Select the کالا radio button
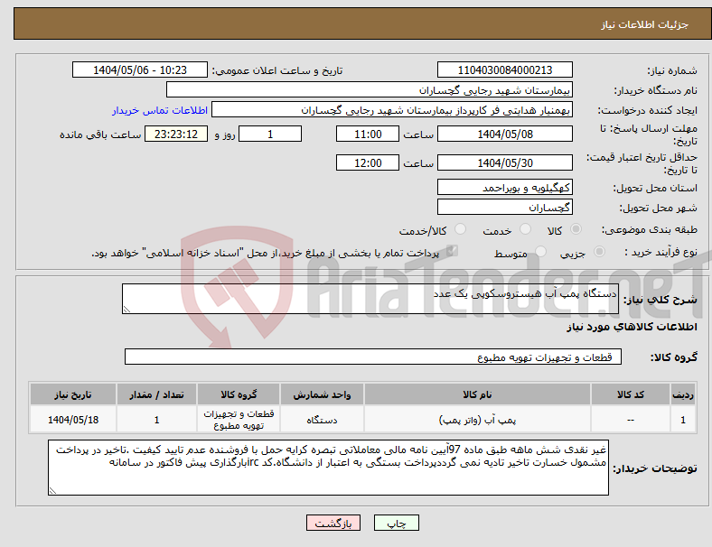Screen dimensions: 712x547 [576, 229]
